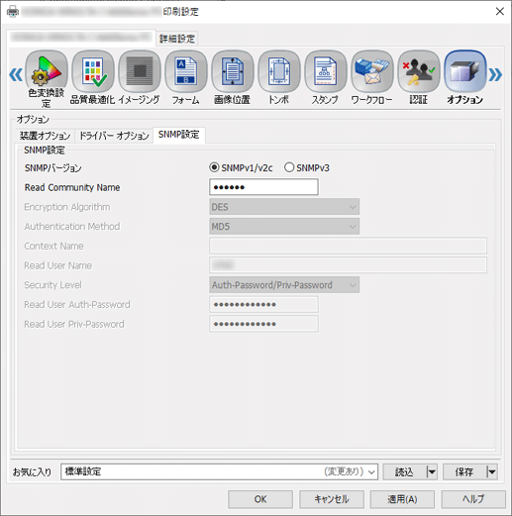Open the 色変換設定 color conversion icon
512x516 pixels.
point(47,71)
